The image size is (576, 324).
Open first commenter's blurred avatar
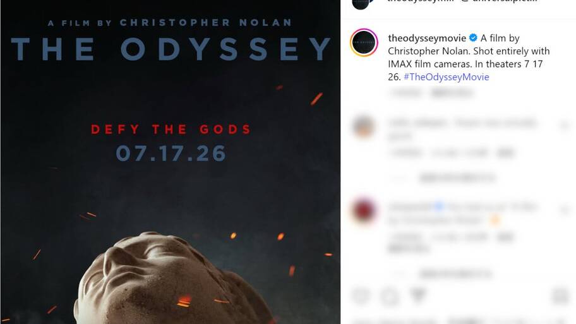click(x=364, y=127)
